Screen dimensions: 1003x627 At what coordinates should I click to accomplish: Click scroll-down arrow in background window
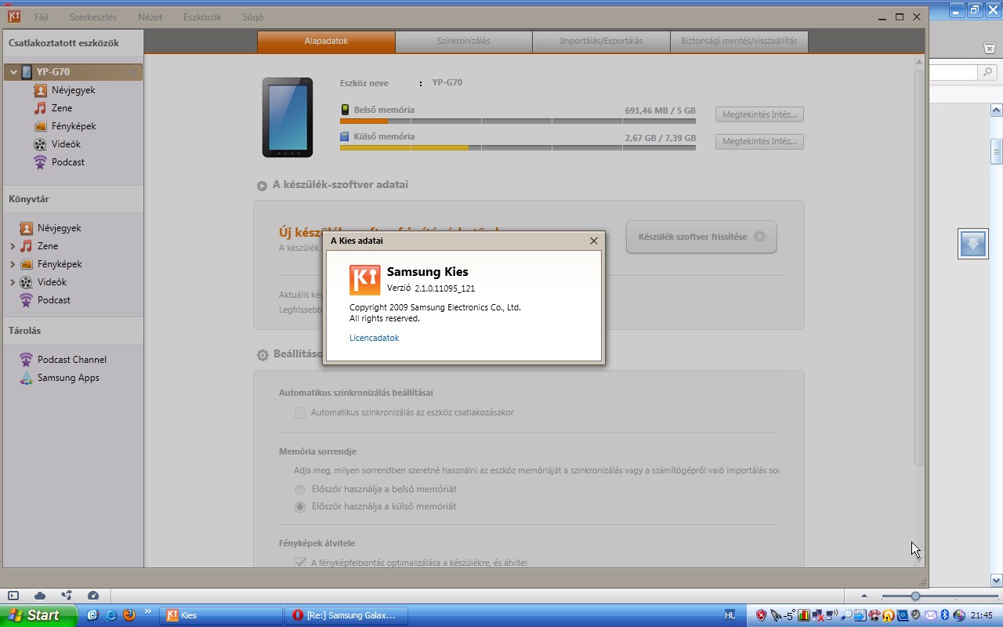997,581
